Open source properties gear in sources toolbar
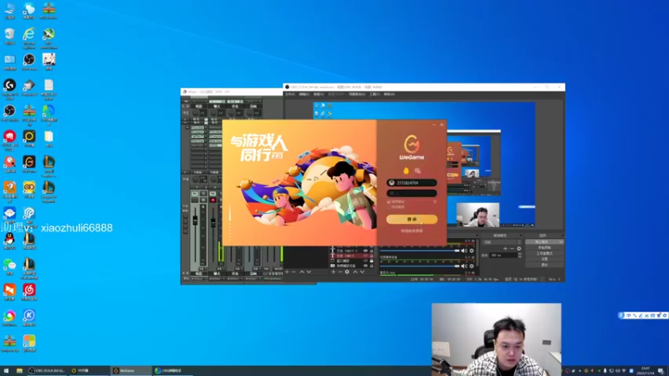 [x=347, y=272]
